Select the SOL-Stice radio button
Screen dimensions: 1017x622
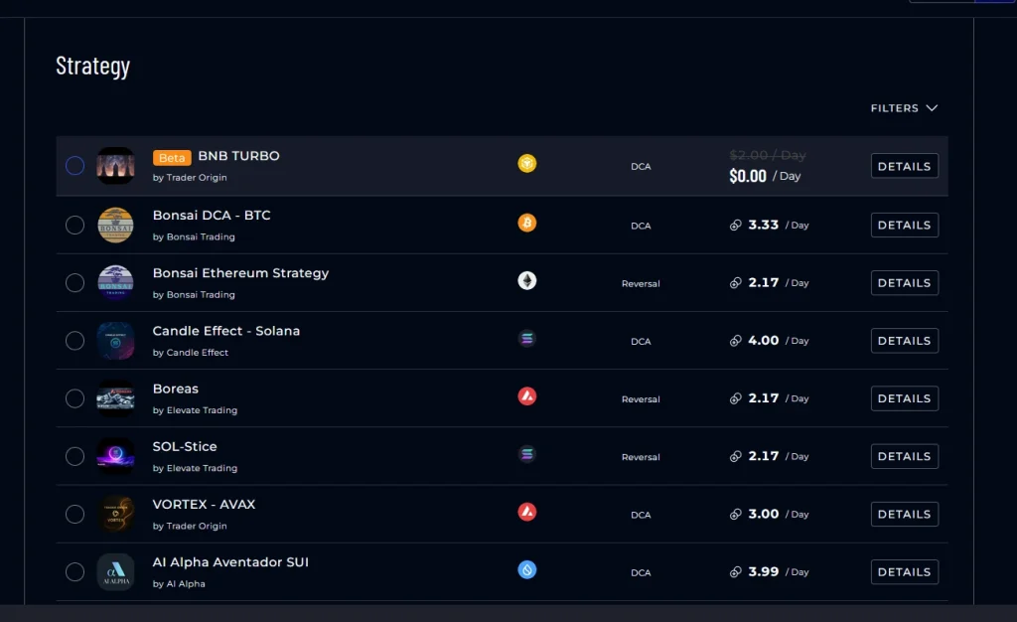(x=74, y=456)
